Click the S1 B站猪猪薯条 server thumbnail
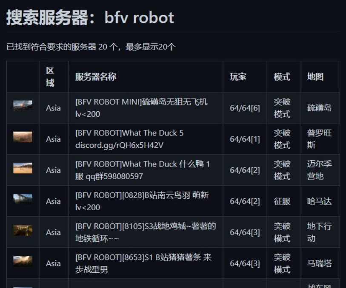Image resolution: width=346 pixels, height=288 pixels. point(23,261)
